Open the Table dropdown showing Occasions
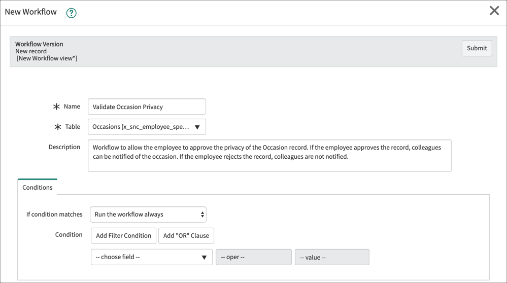 (x=147, y=127)
